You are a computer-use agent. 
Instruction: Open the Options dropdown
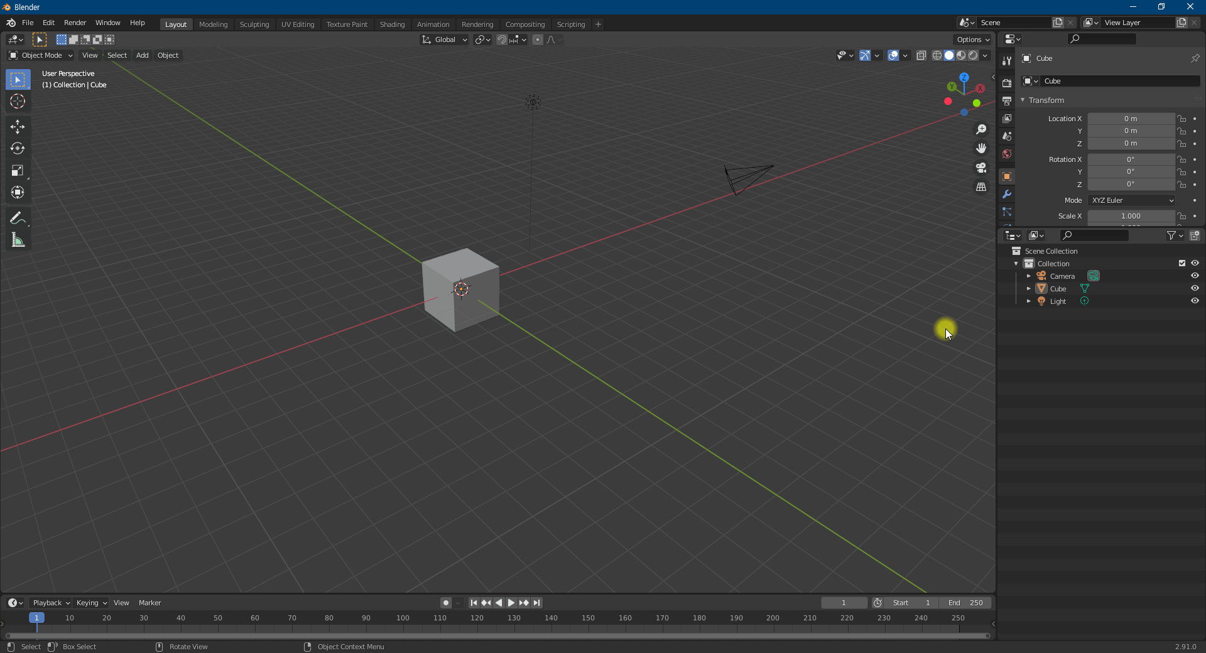click(973, 40)
